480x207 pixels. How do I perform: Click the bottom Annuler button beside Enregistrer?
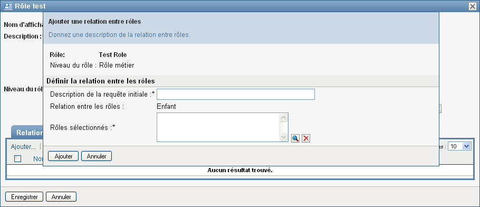[x=61, y=197]
